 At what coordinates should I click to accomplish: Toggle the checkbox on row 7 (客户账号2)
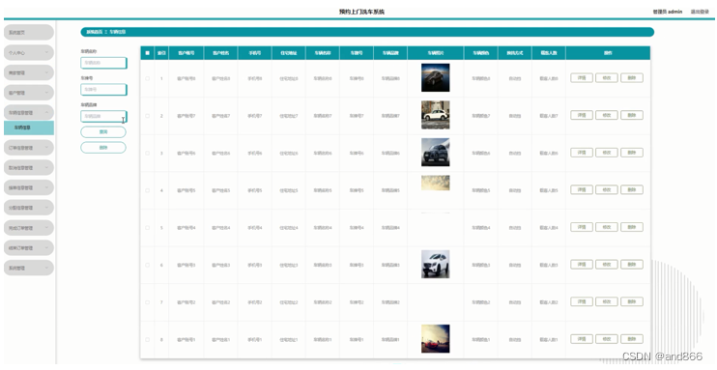coord(147,302)
